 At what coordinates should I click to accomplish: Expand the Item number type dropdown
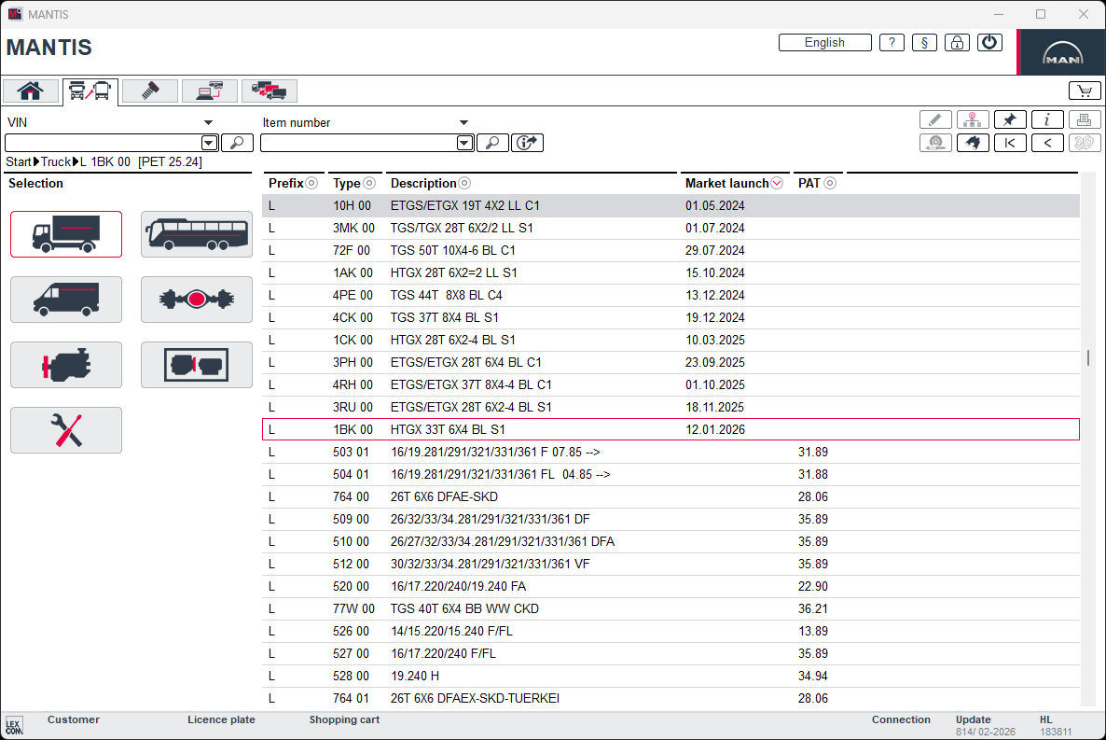(463, 122)
